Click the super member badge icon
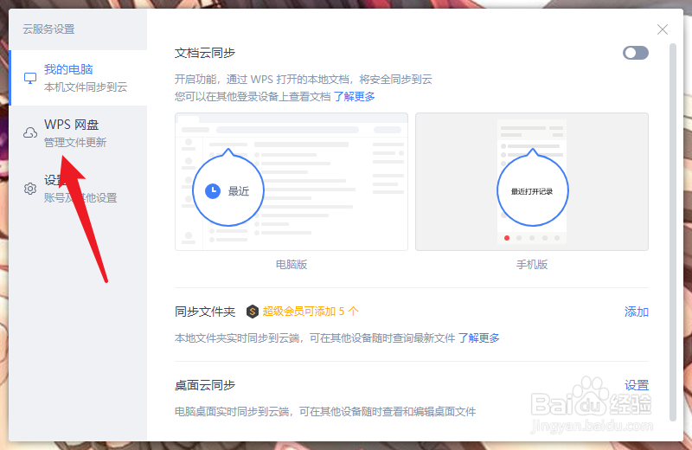This screenshot has width=692, height=450. [x=252, y=312]
